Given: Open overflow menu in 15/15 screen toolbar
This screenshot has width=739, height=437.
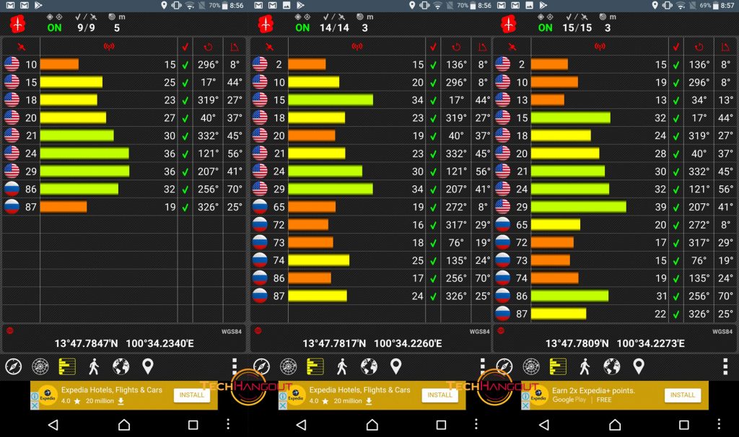Looking at the screenshot, I should 725,366.
